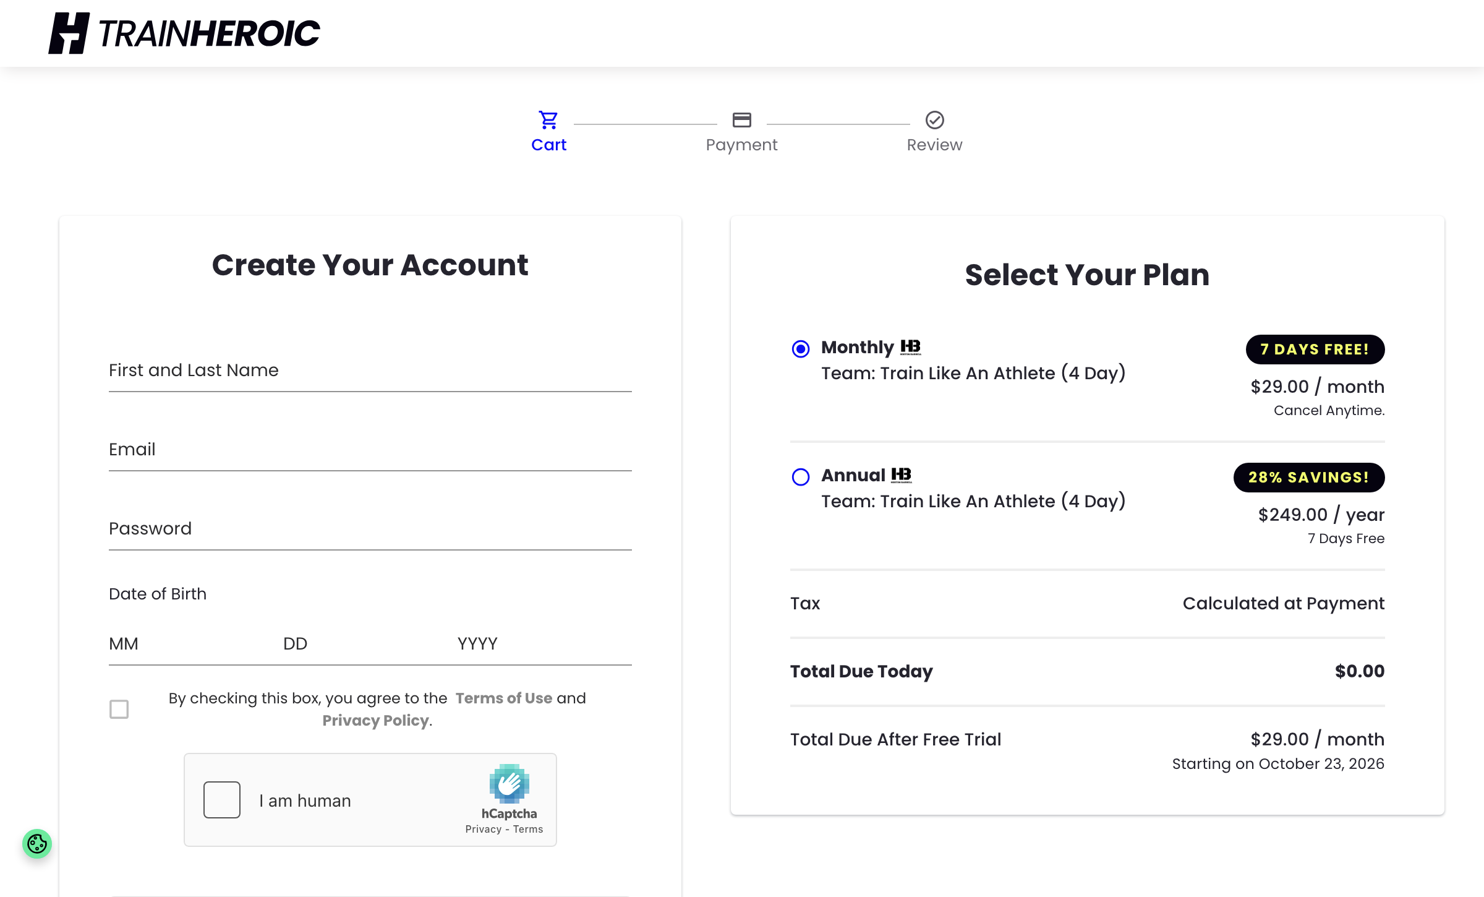Click the Payment card icon
Image resolution: width=1484 pixels, height=897 pixels.
[x=741, y=120]
